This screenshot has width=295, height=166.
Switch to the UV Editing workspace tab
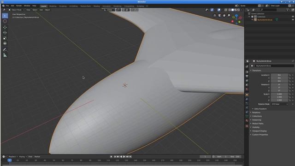(73, 6)
